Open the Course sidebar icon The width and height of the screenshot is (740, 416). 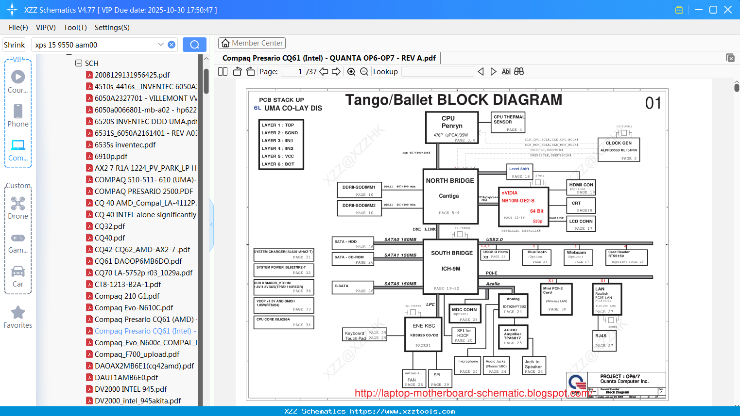point(18,82)
